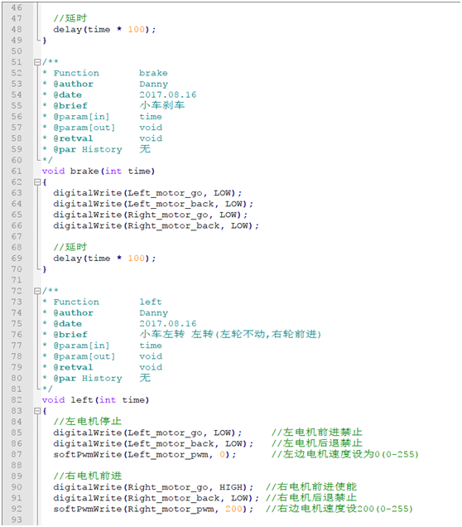Click 'Danny' author on line 53
Viewport: 462px width, 527px height.
coord(153,85)
